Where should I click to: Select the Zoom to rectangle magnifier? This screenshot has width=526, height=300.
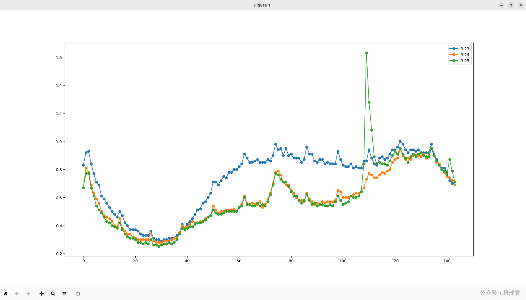pos(53,293)
